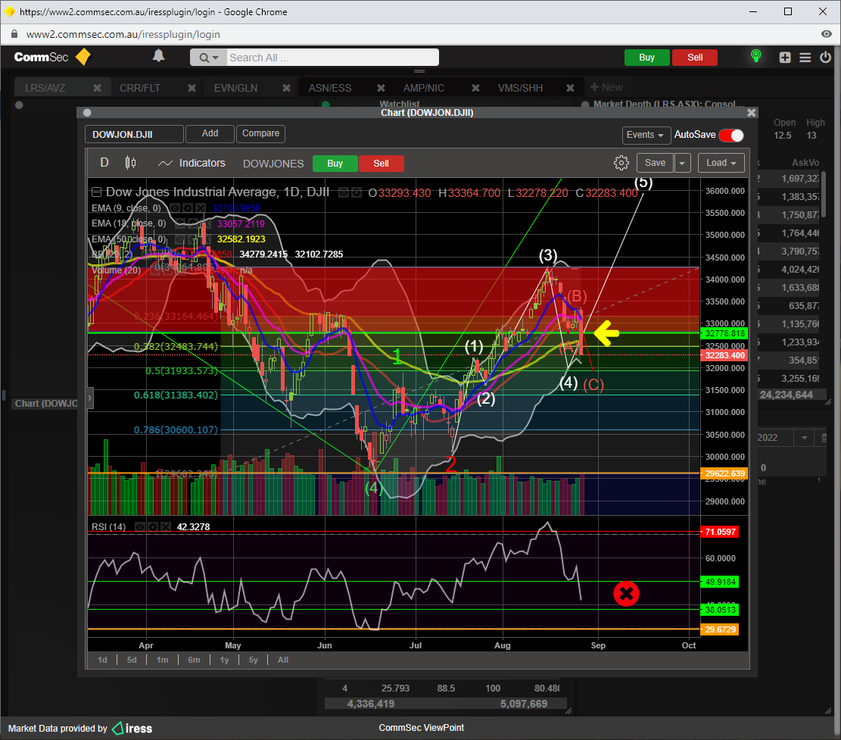Viewport: 841px width, 740px height.
Task: Click the green light bulb icon
Action: pyautogui.click(x=755, y=56)
